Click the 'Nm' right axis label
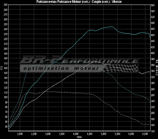Viewport: 158px width, 139px height. pyautogui.click(x=156, y=61)
